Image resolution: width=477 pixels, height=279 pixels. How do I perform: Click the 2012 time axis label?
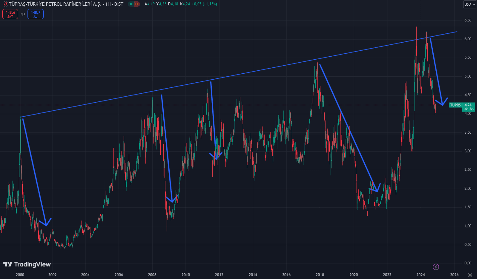tap(219, 274)
